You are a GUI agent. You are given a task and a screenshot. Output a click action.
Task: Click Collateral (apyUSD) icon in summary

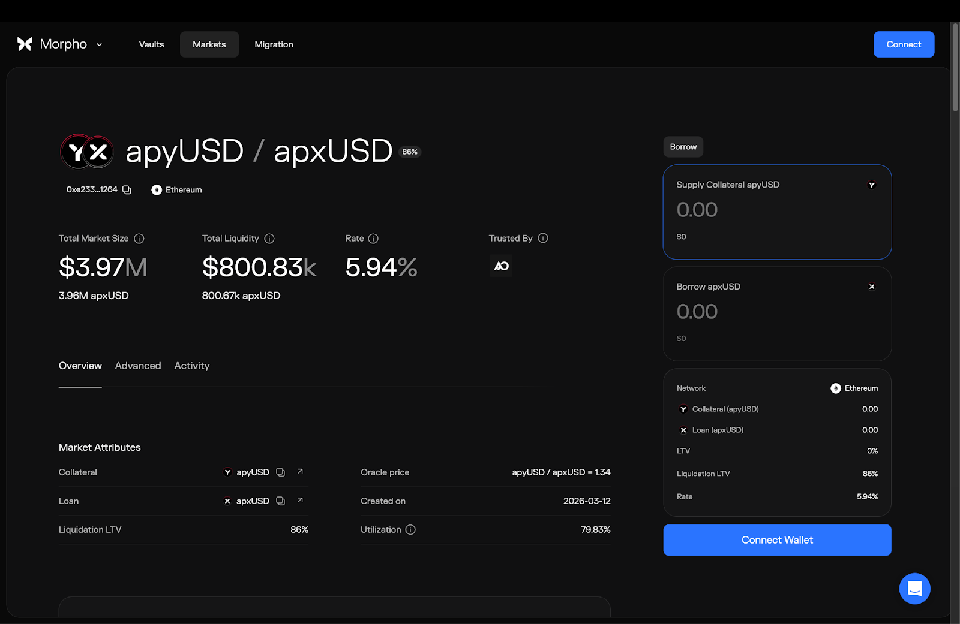click(x=683, y=409)
